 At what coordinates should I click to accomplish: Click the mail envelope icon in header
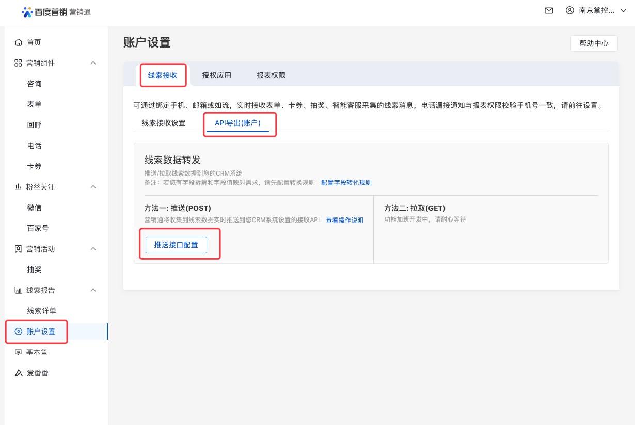(549, 11)
